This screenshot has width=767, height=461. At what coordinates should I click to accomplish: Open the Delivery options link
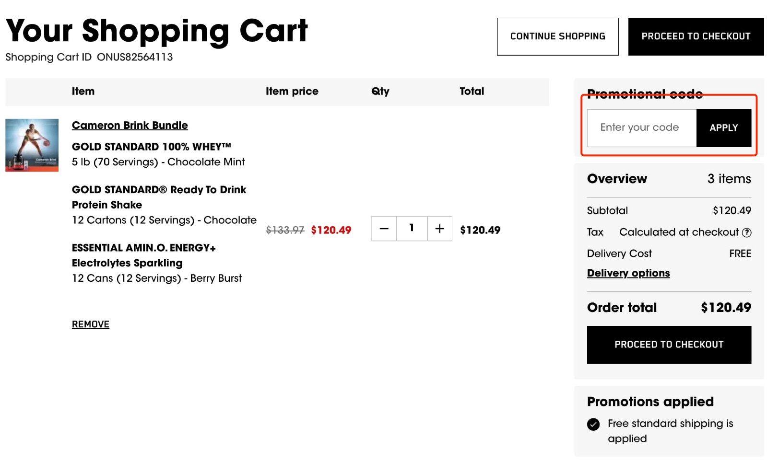pos(628,273)
